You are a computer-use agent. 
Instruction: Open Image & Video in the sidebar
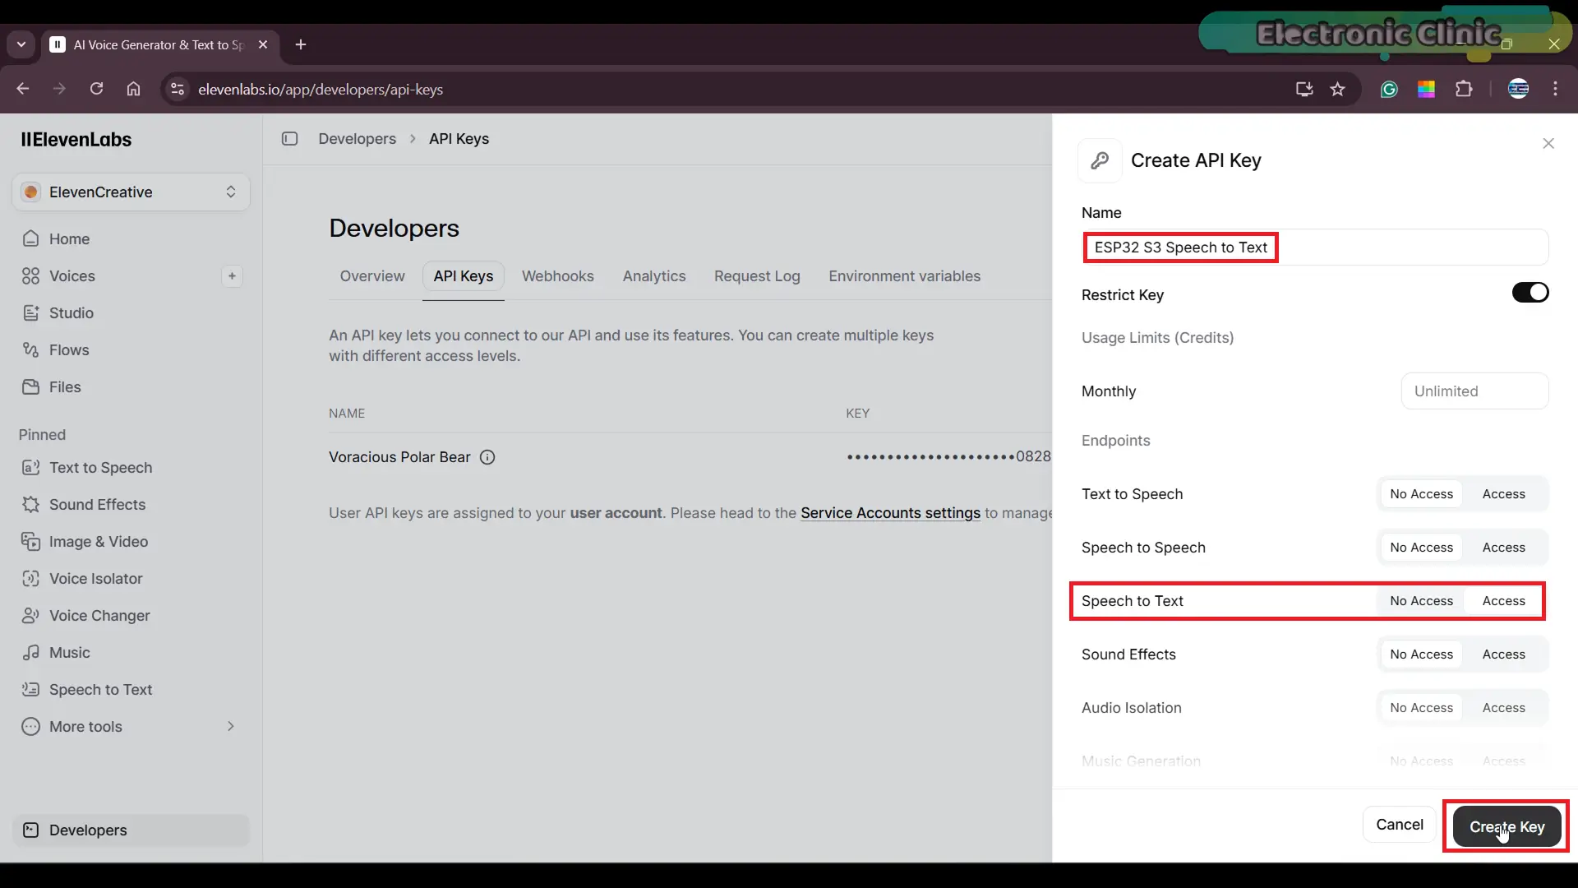coord(131,542)
